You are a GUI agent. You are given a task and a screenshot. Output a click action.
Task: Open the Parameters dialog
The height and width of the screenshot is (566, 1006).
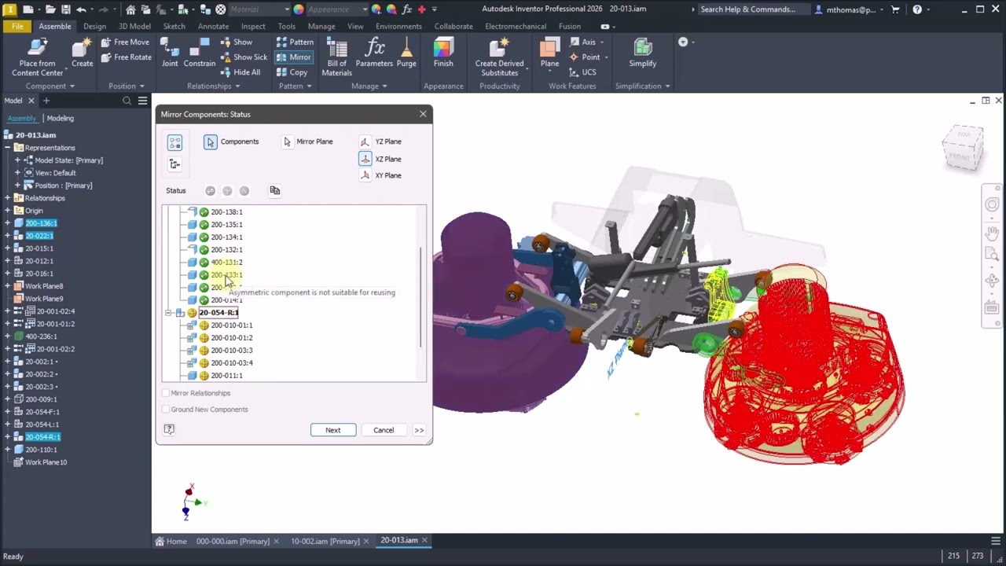click(374, 53)
